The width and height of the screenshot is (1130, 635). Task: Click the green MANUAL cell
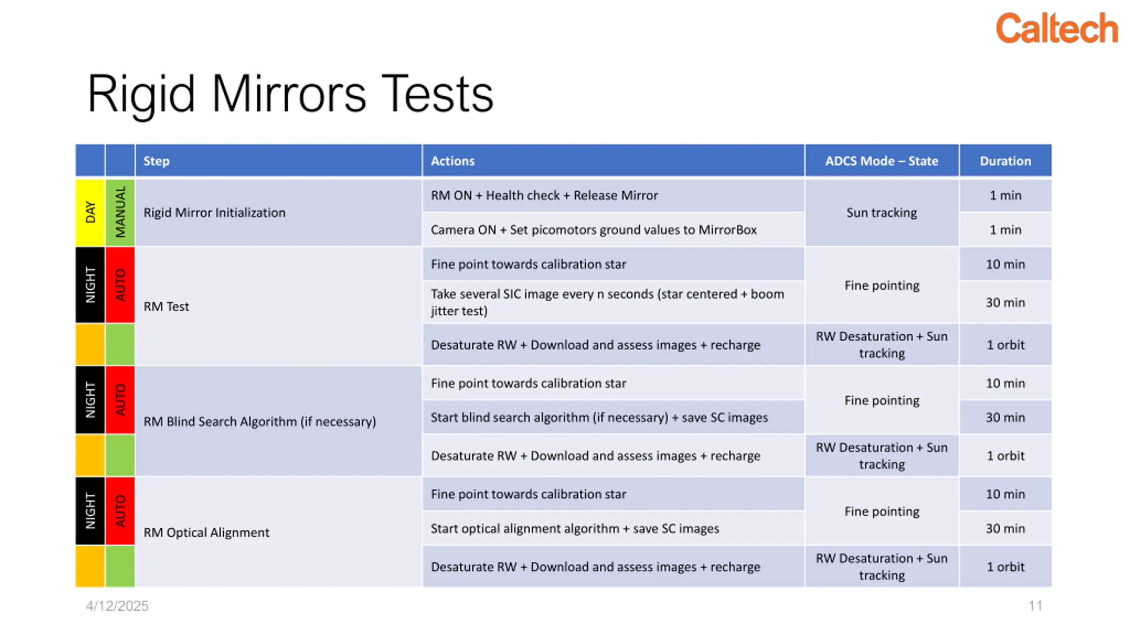tap(120, 212)
